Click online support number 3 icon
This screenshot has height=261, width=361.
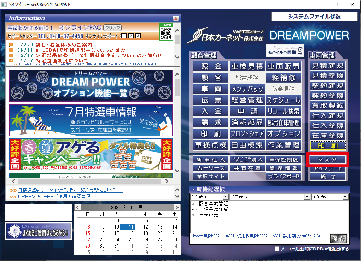tap(138, 36)
